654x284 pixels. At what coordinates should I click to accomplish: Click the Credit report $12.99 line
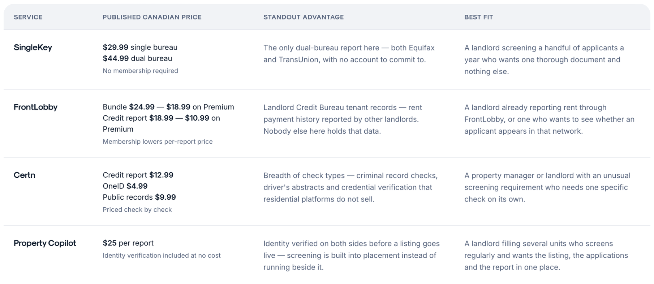pos(138,175)
